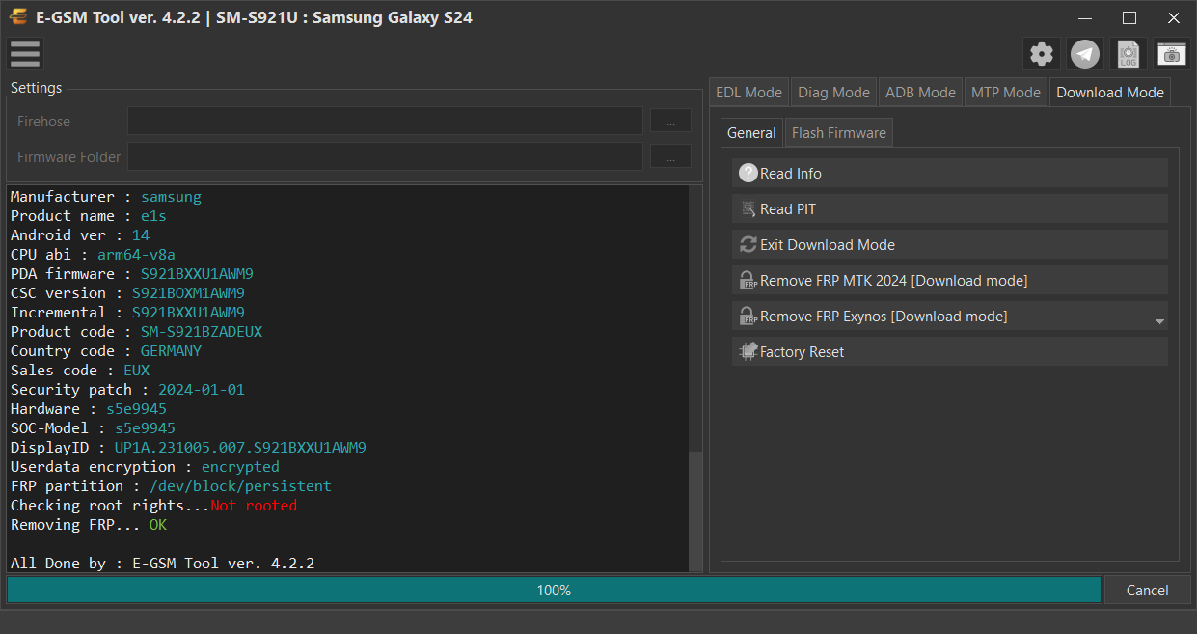Click Exit Download Mode button
Viewport: 1197px width, 634px height.
(949, 245)
